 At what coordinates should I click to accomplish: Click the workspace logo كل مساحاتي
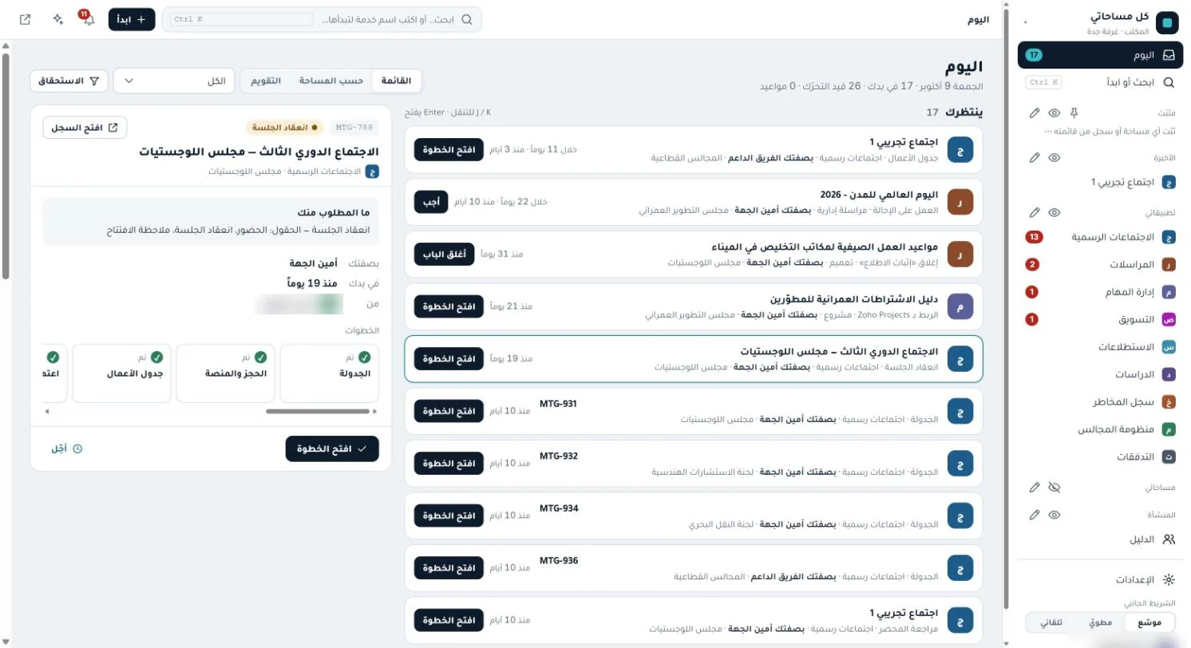[x=1167, y=23]
